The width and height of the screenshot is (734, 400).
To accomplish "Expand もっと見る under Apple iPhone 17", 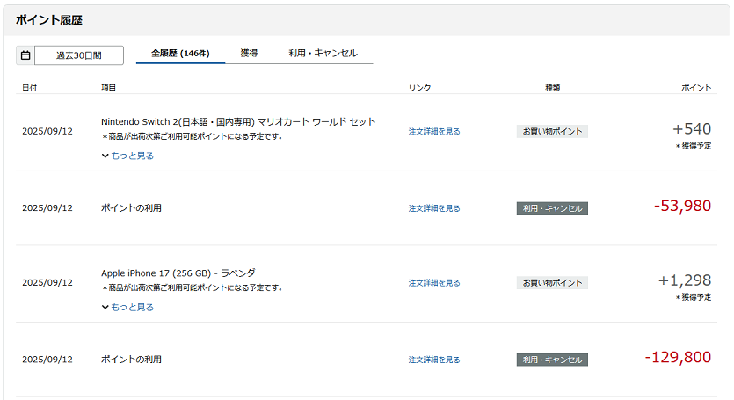I will point(127,308).
